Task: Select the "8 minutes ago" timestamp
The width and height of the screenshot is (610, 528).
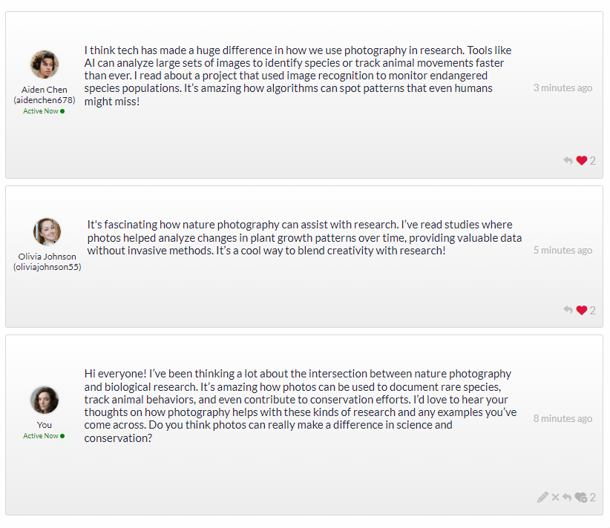Action: tap(563, 419)
